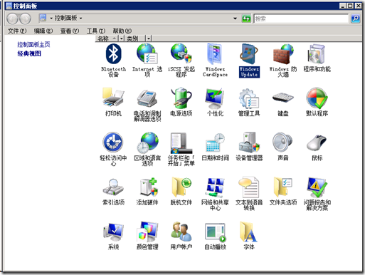Open 设备管理器 icon
365x275 pixels.
tap(249, 147)
